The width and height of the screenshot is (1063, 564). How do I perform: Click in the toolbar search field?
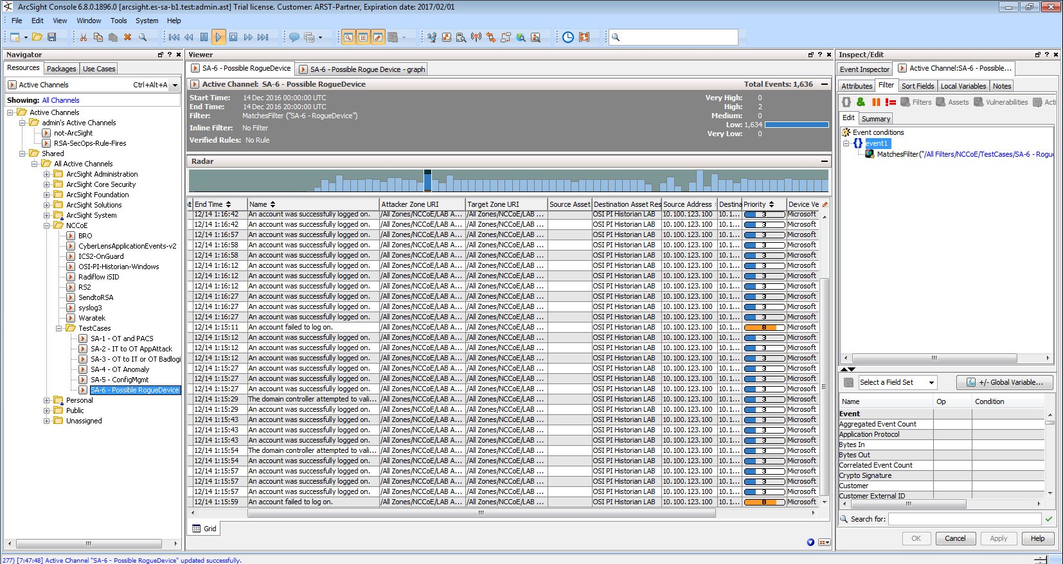pos(673,37)
